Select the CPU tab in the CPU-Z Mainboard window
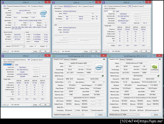The width and height of the screenshot is (164, 124). 55,7
